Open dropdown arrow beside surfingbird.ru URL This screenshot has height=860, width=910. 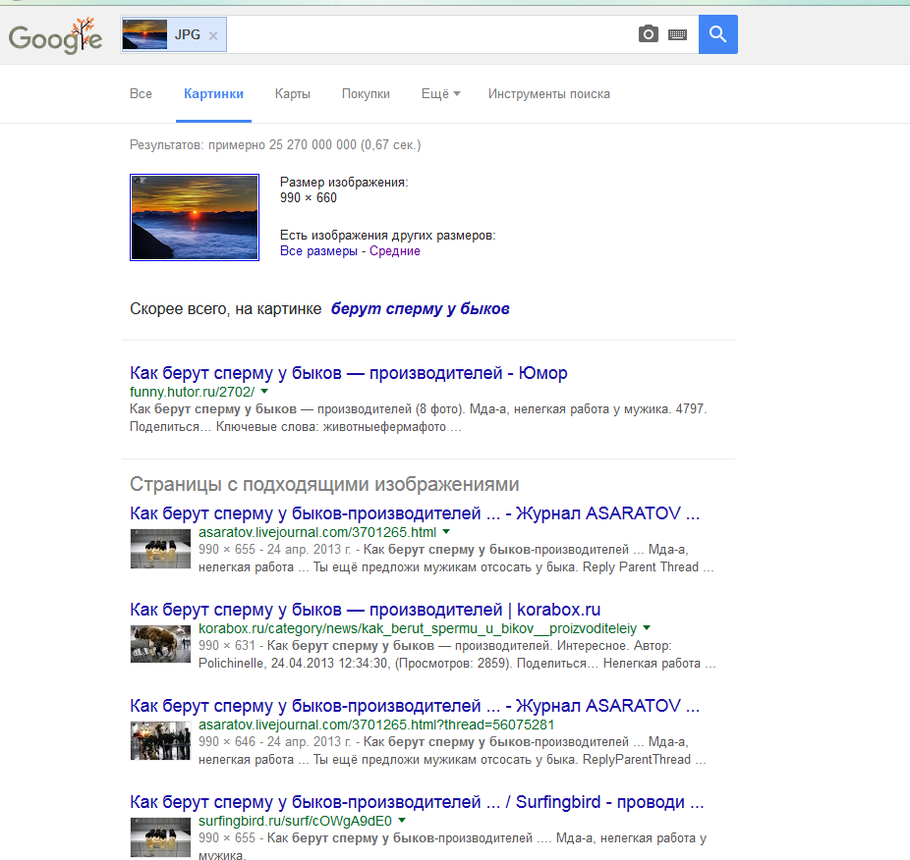tap(402, 821)
